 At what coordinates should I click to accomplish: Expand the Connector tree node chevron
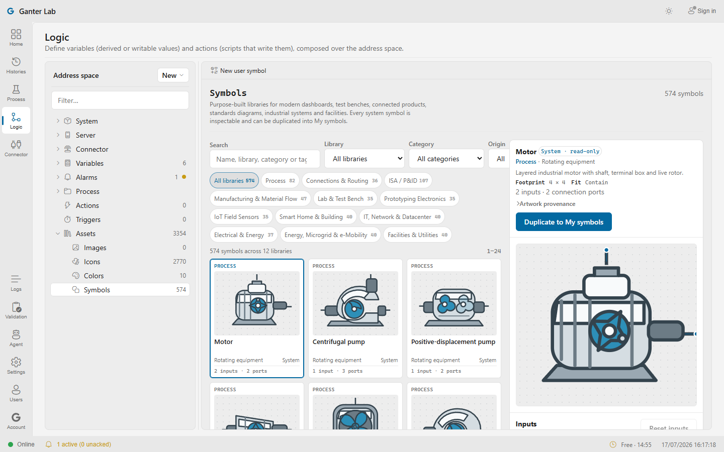[58, 149]
